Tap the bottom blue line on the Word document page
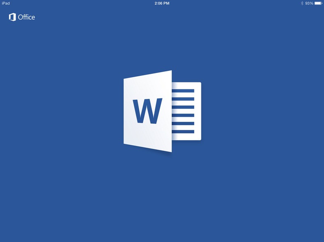The height and width of the screenshot is (242, 324). (x=182, y=132)
